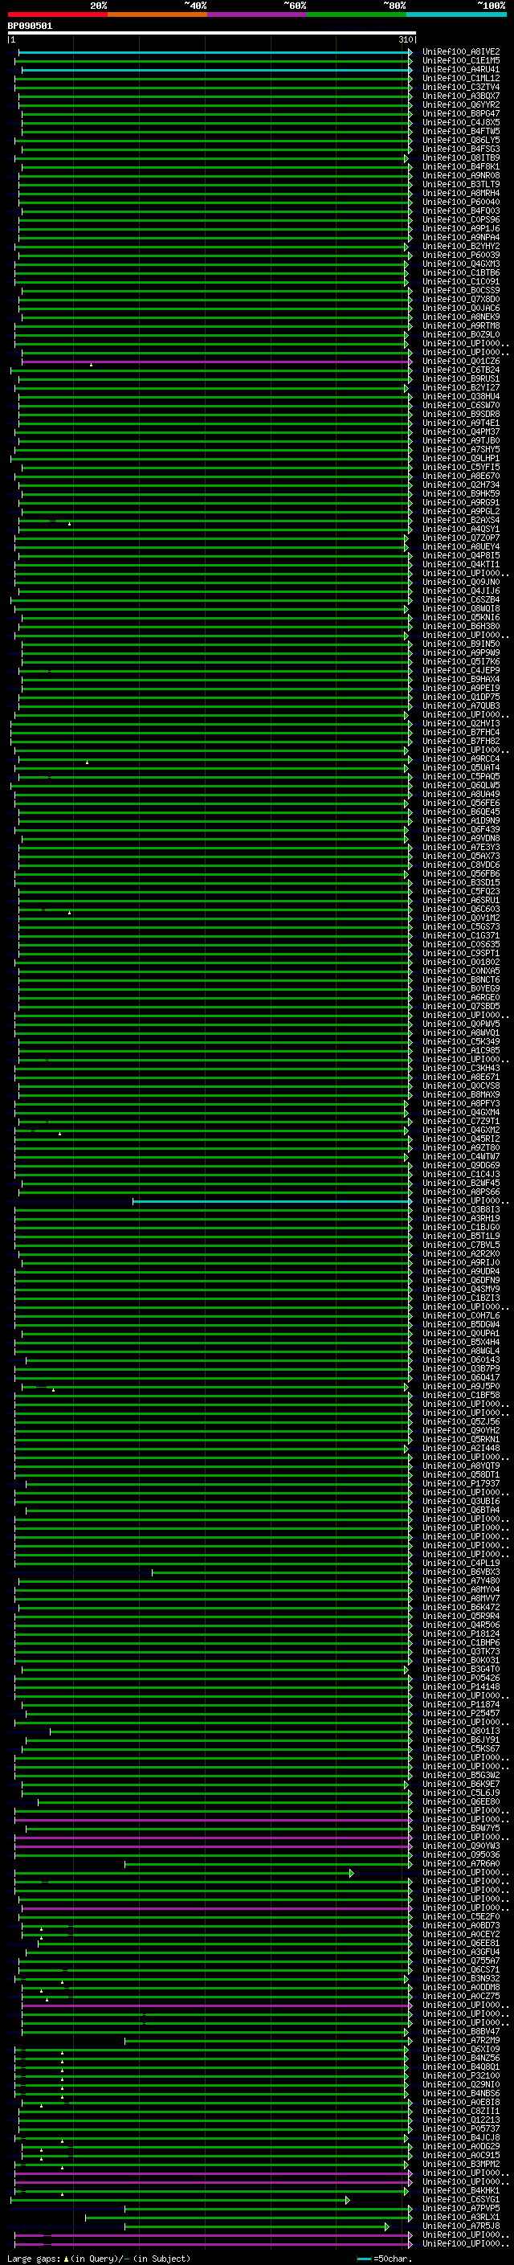This screenshot has width=514, height=2265.
Task: Select the UniRef100_A3RLX1 hit name
Action: coord(461,2218)
